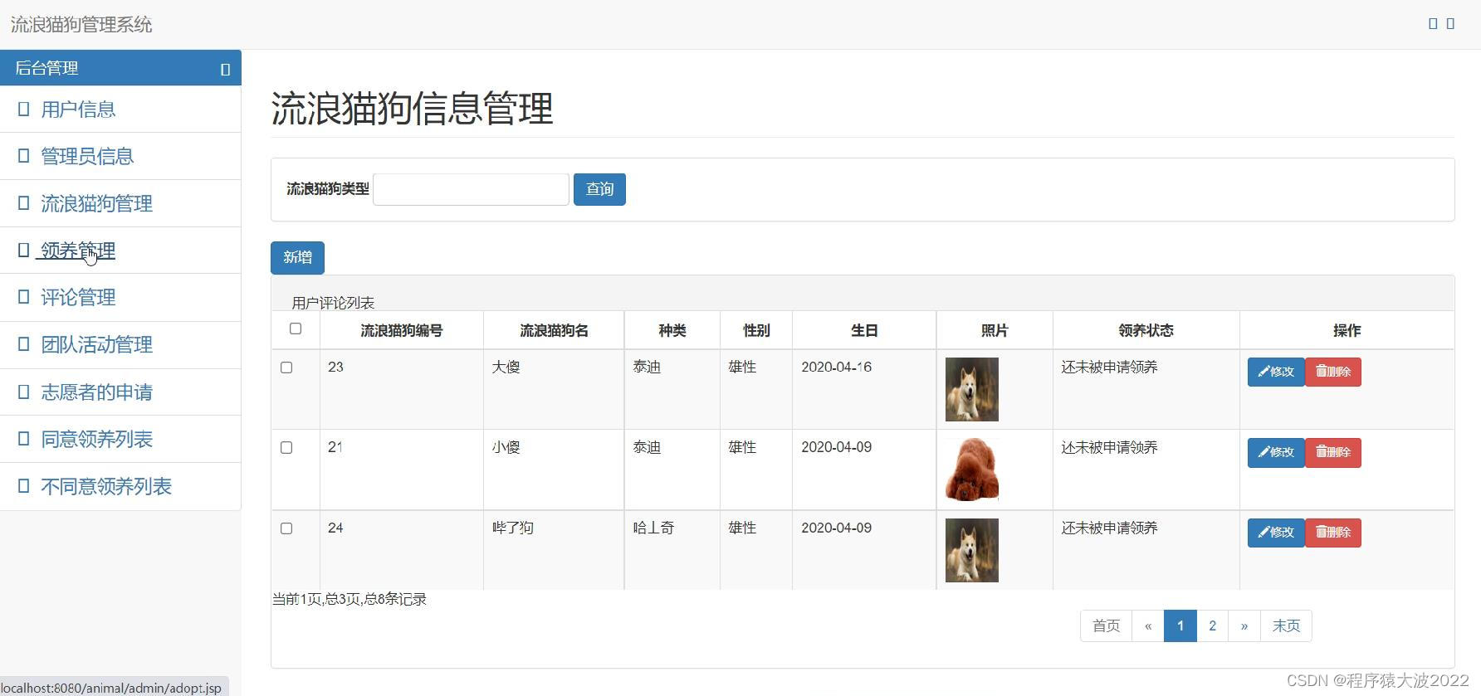The width and height of the screenshot is (1481, 696).
Task: Click the icon beside 团队活动管理
Action: [23, 344]
